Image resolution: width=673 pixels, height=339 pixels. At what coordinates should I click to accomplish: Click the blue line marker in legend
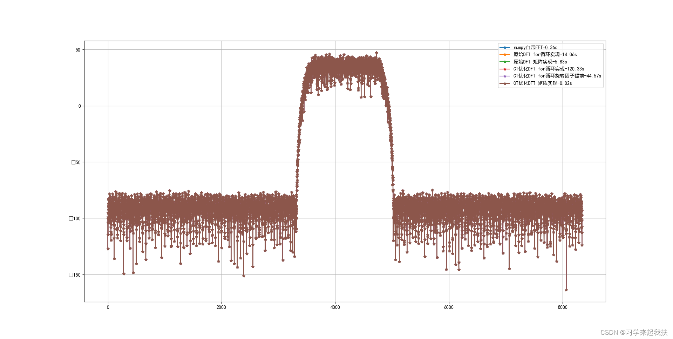[x=505, y=47]
